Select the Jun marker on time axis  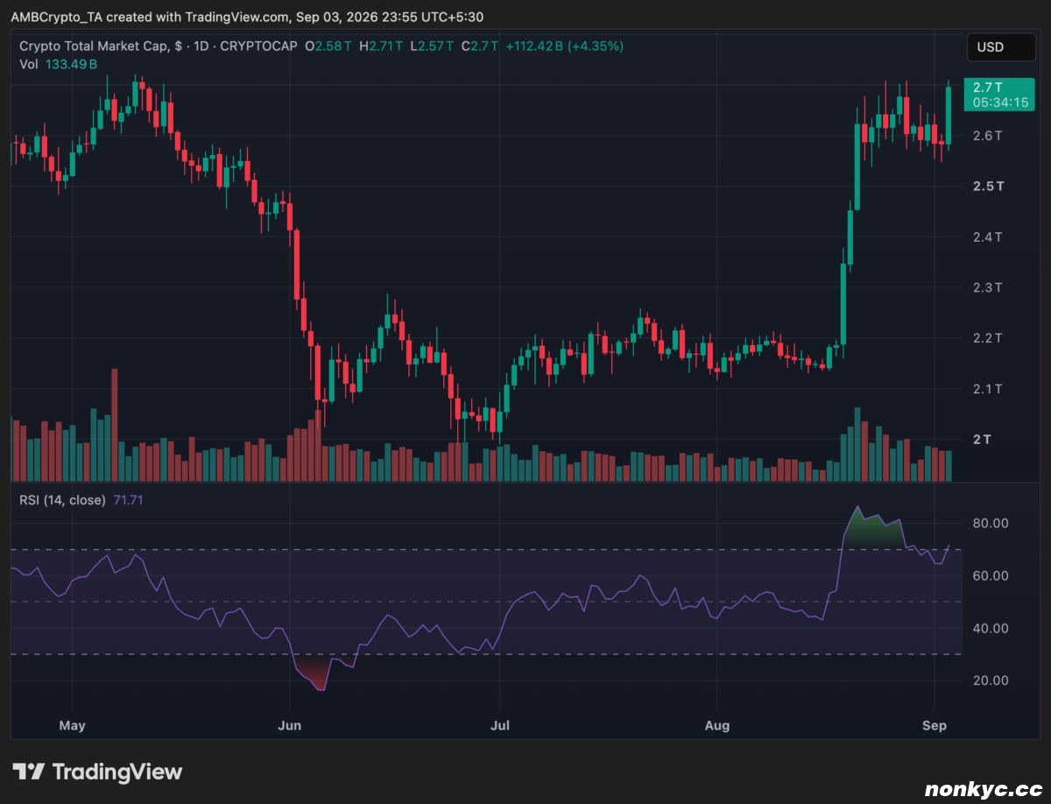pyautogui.click(x=289, y=725)
